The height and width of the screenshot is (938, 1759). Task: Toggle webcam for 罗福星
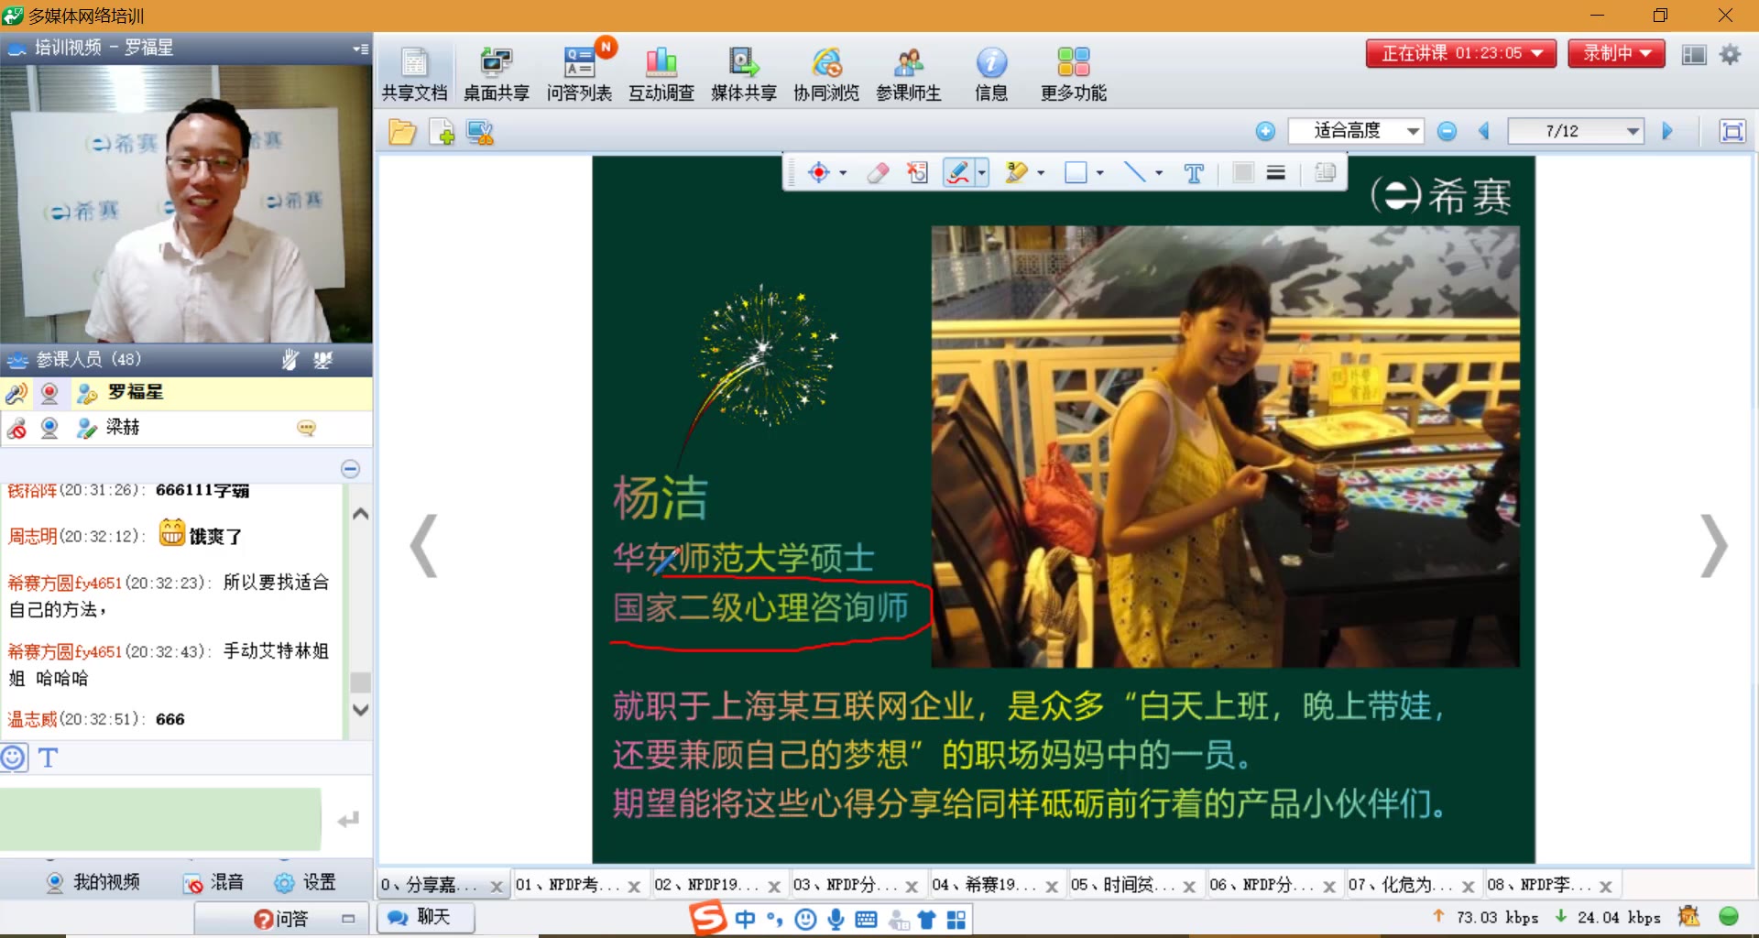[x=49, y=393]
